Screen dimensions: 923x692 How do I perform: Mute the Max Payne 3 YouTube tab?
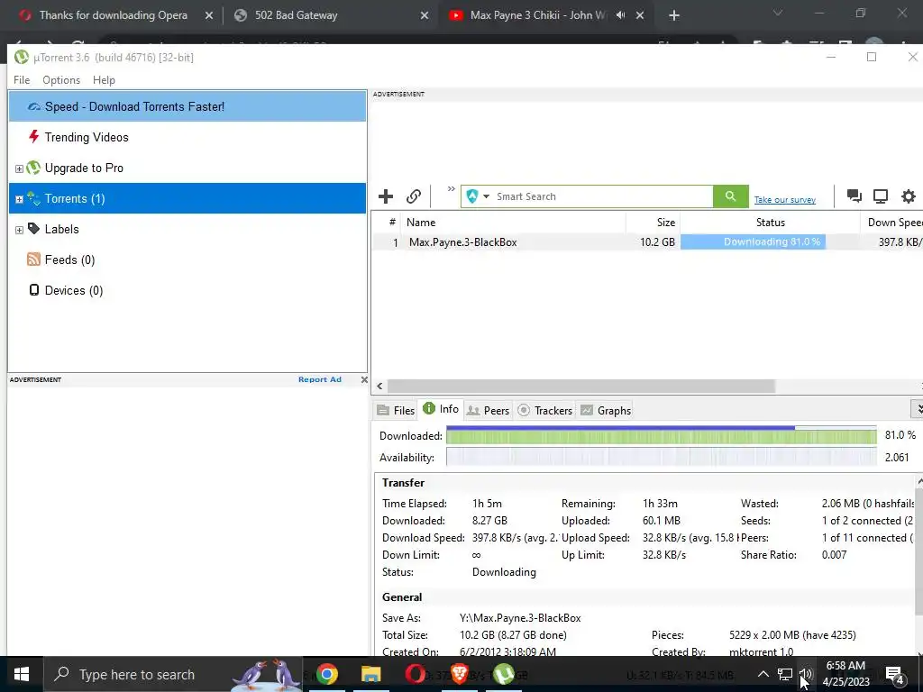coord(620,15)
